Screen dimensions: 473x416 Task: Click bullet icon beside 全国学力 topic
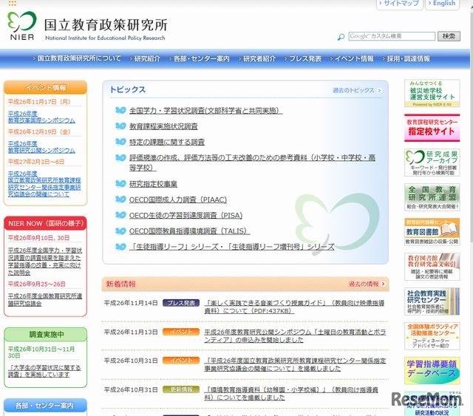tap(120, 110)
